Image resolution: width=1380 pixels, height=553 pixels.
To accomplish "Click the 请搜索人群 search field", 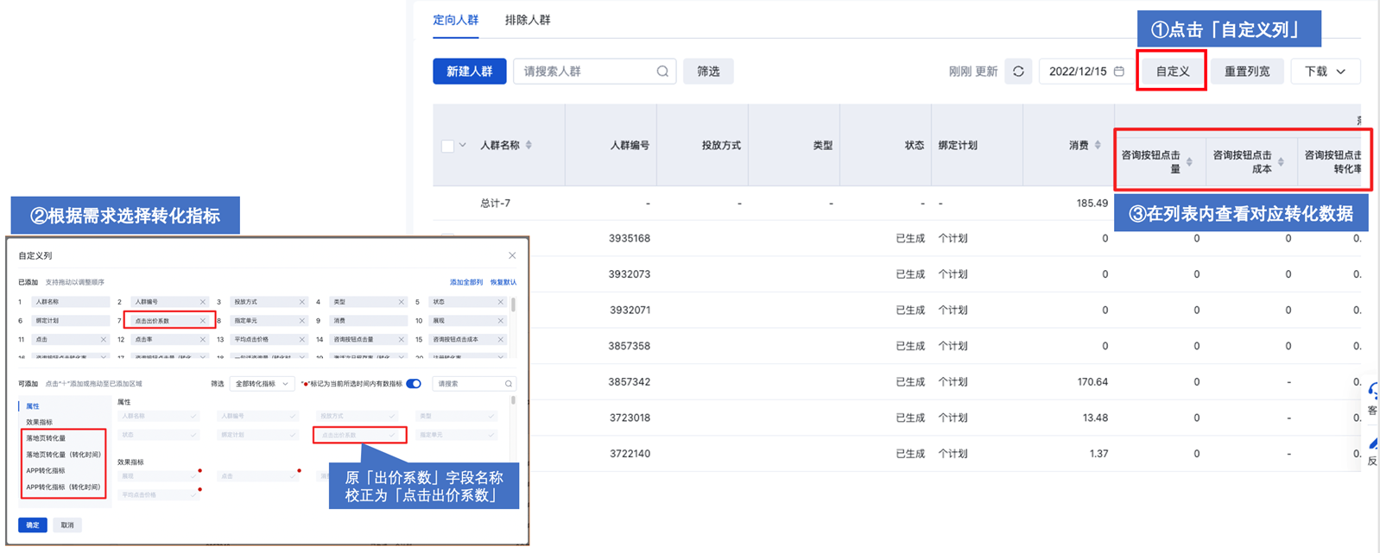I will [x=583, y=72].
